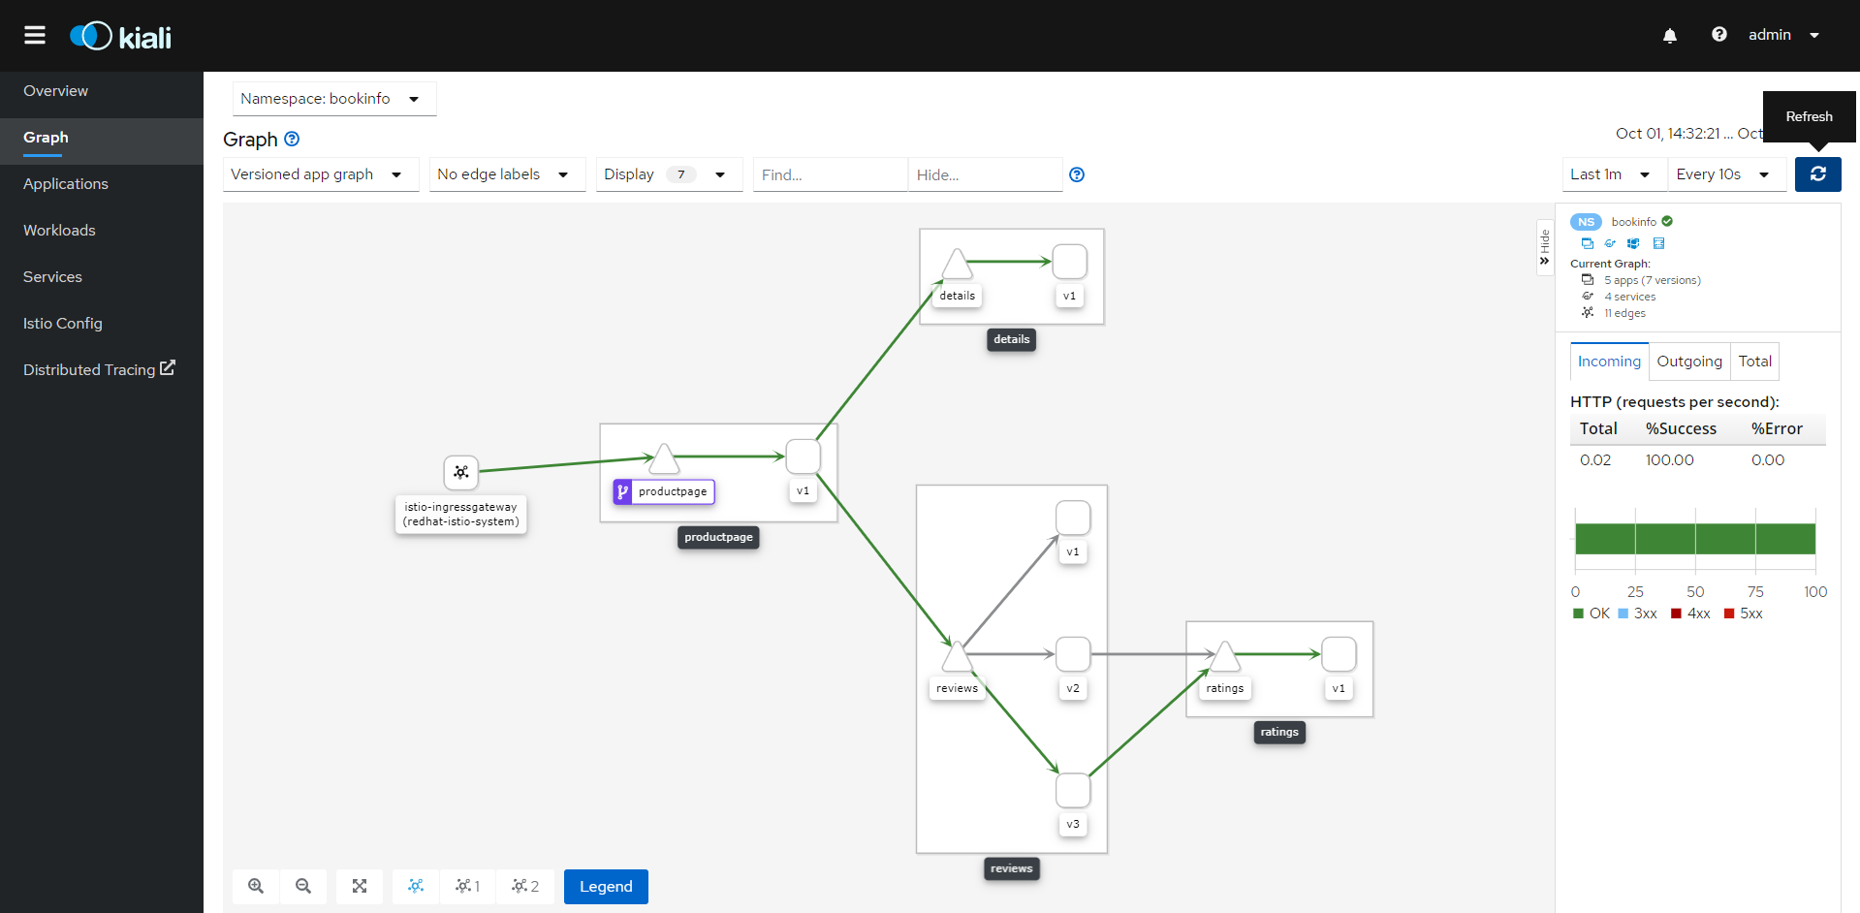Select the ratings app box label
Viewport: 1860px width, 913px height.
pos(1279,732)
